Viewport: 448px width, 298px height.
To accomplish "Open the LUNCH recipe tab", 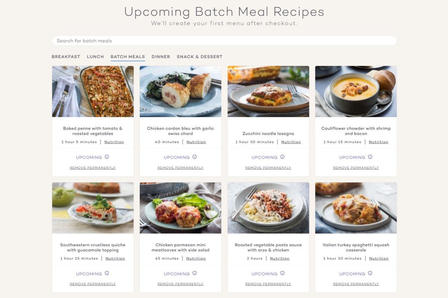I will [x=95, y=57].
